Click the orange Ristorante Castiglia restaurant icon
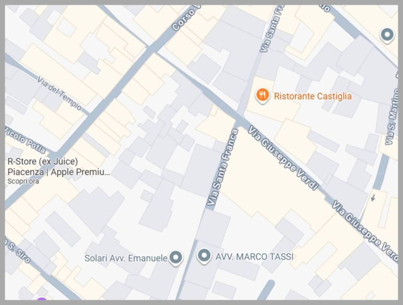403x305 pixels. tap(262, 96)
